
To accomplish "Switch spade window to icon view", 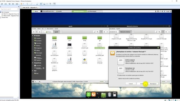I will click(x=101, y=32).
